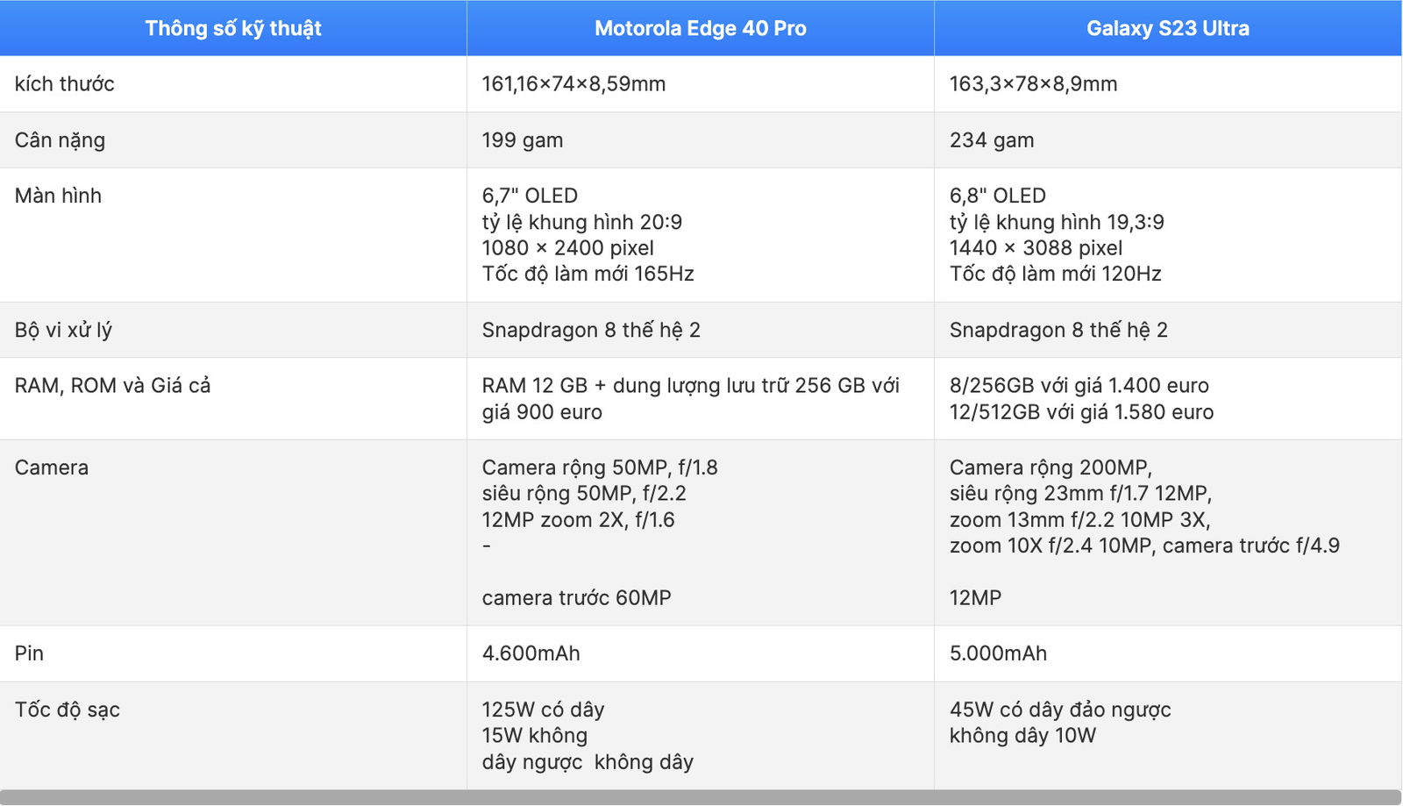Screen dimensions: 1403x806
Task: Click the camera trước 60MP text
Action: click(x=576, y=598)
